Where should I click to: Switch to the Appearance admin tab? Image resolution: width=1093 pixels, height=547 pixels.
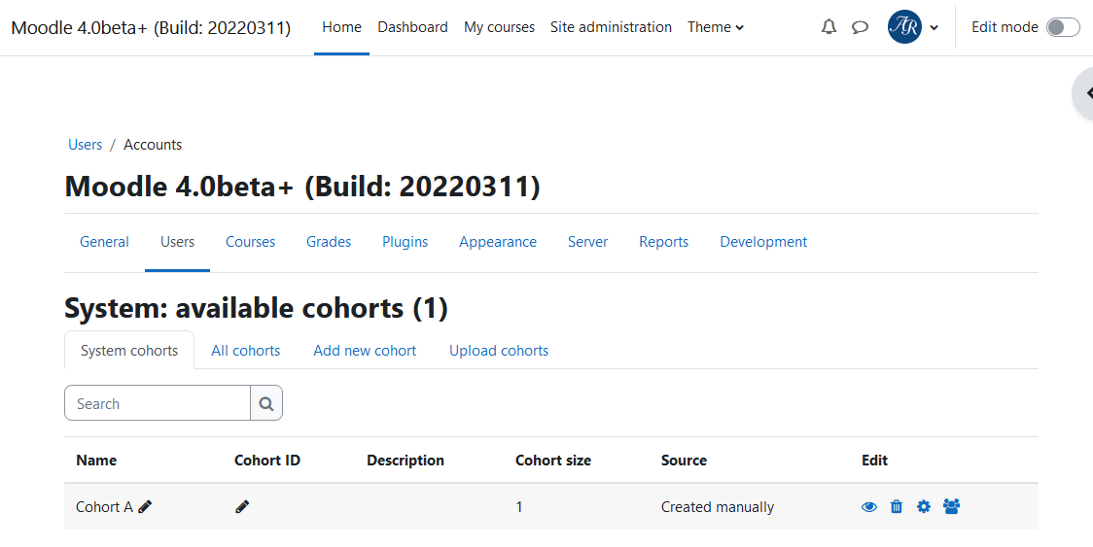[x=498, y=242]
